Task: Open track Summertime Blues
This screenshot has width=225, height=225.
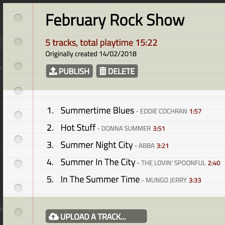Action: [x=97, y=110]
